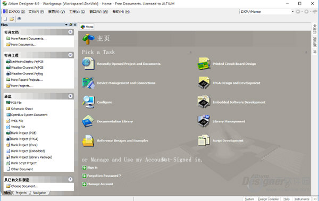Close the Files panel
Viewport: 319px width, 201px height.
click(x=75, y=24)
